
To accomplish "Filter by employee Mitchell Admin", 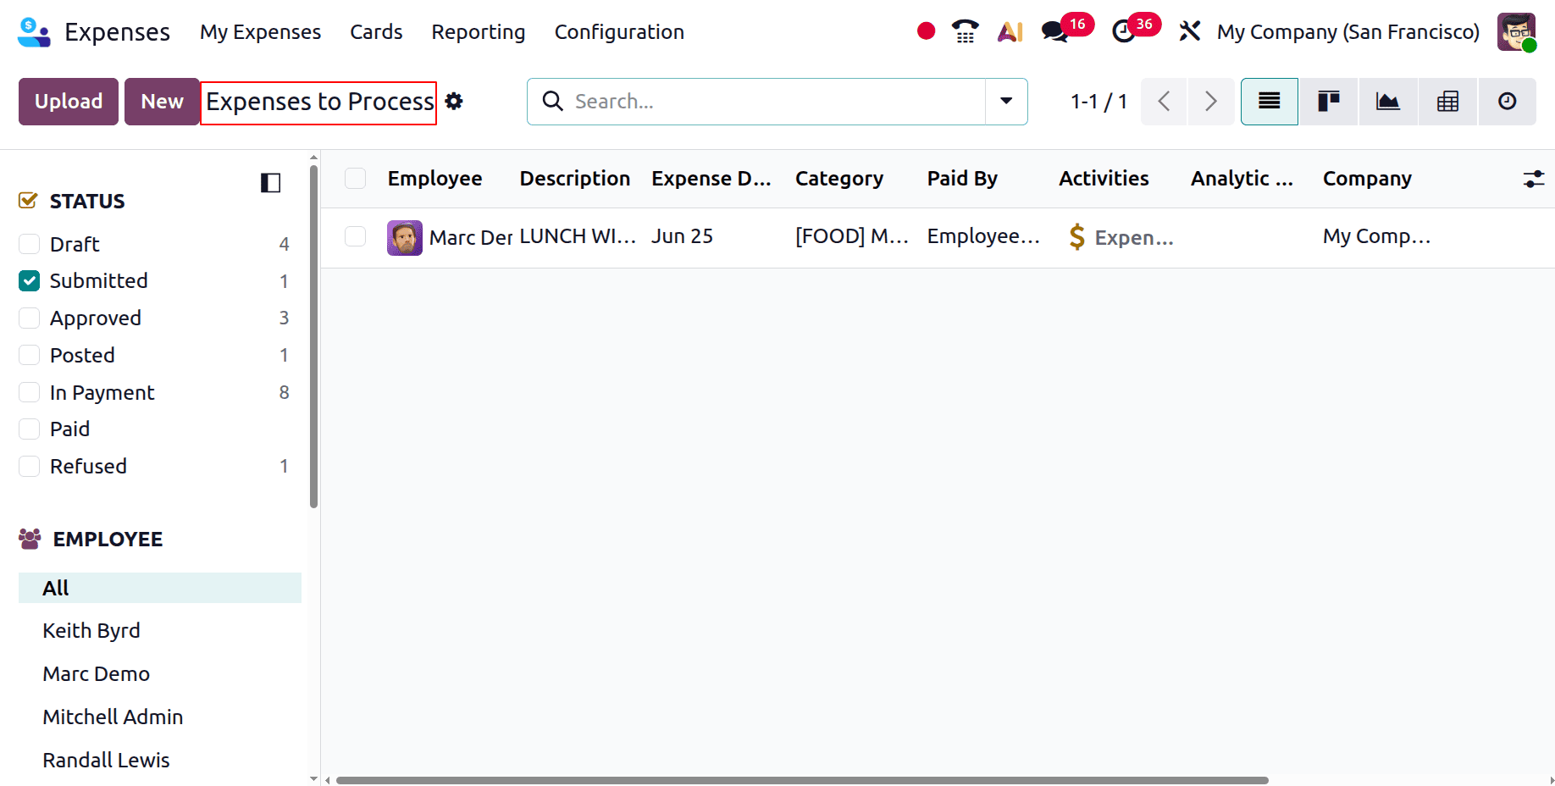I will (x=113, y=717).
